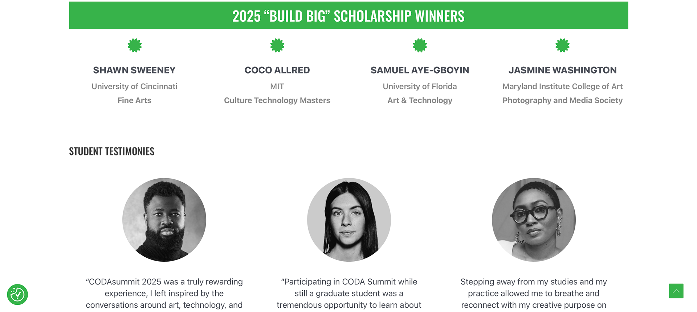Image resolution: width=697 pixels, height=312 pixels.
Task: Open the cookie consent icon
Action: point(17,294)
